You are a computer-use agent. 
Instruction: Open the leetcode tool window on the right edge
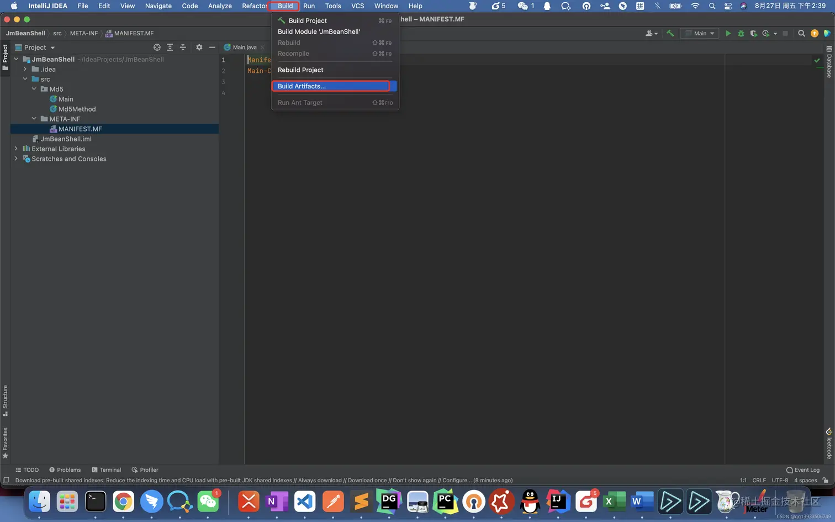pyautogui.click(x=829, y=443)
